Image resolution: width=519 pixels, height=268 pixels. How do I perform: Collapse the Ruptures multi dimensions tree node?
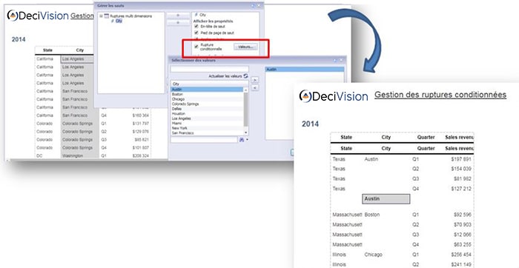pyautogui.click(x=101, y=16)
